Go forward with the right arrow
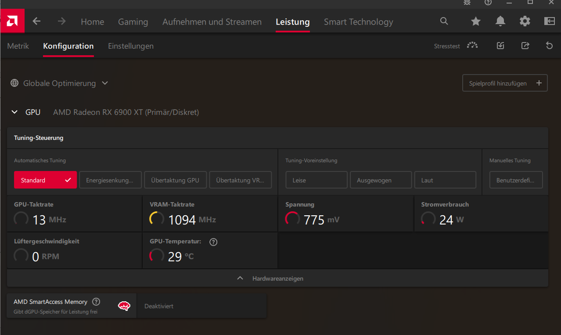561x335 pixels. click(x=62, y=21)
